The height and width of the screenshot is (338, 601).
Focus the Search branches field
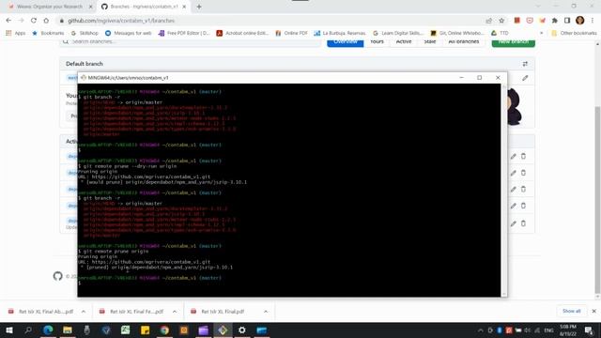pyautogui.click(x=190, y=41)
